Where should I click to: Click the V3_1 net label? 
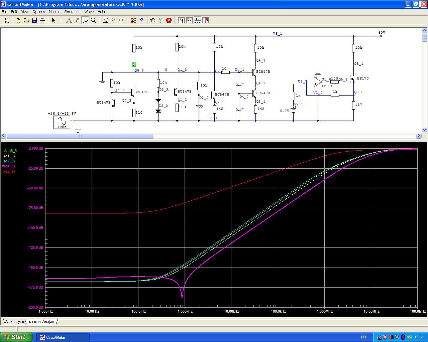[277, 34]
